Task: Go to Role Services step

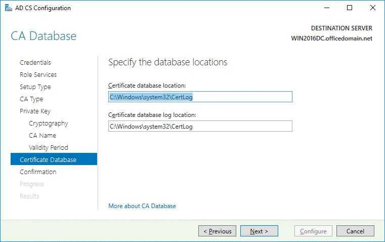Action: (x=38, y=75)
